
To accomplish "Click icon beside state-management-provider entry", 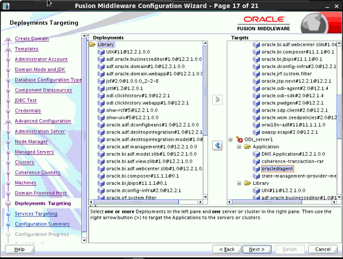I will tap(257, 176).
